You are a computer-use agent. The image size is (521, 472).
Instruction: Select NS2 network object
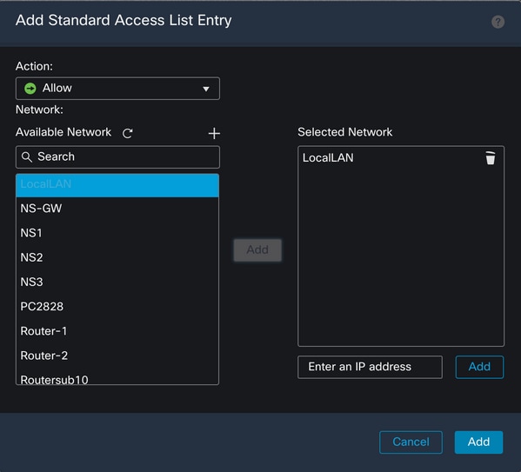point(117,257)
